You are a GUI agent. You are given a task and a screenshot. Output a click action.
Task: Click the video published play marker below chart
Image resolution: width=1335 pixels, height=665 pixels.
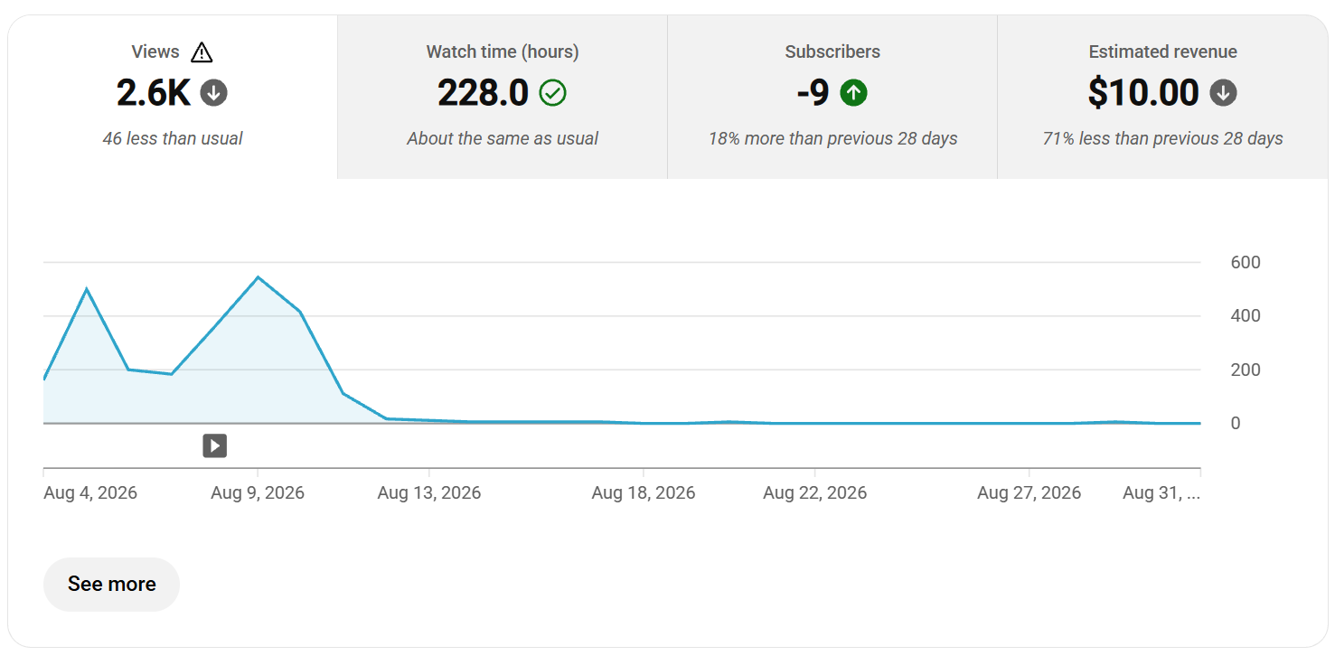(x=214, y=445)
